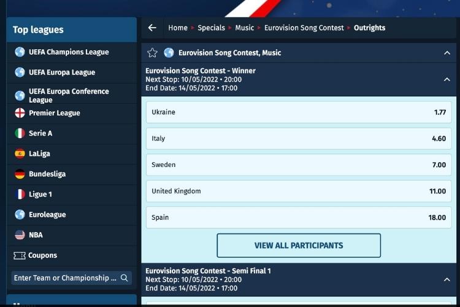This screenshot has height=307, width=460.
Task: Open UEFA Europa League from Top leagues
Action: [72, 72]
